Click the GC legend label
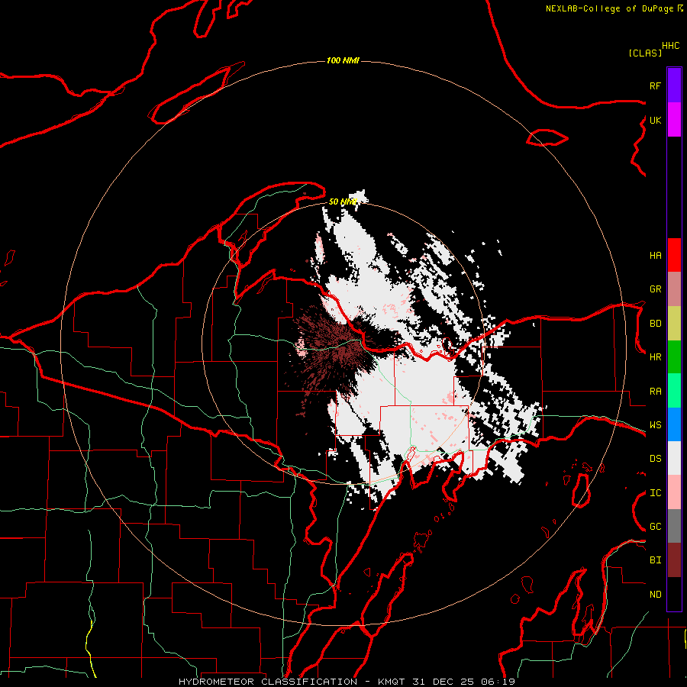This screenshot has width=687, height=687. click(x=655, y=527)
